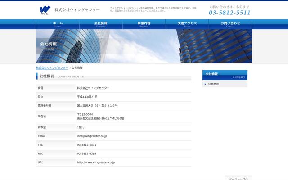Click the WING company logo
This screenshot has width=288, height=180.
pyautogui.click(x=45, y=10)
